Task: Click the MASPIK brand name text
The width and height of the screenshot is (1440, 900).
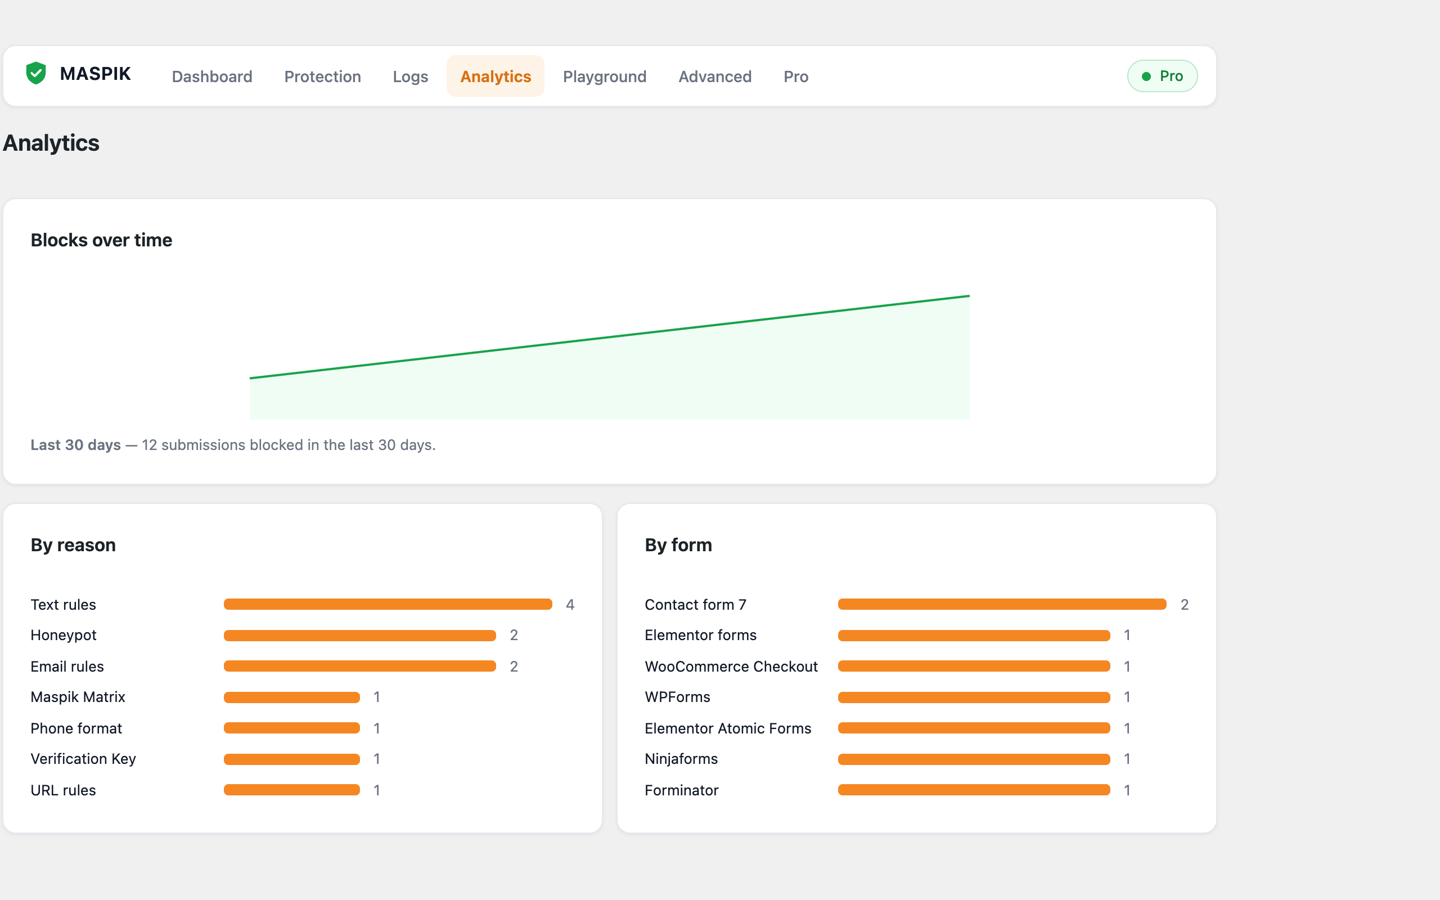Action: pos(95,74)
